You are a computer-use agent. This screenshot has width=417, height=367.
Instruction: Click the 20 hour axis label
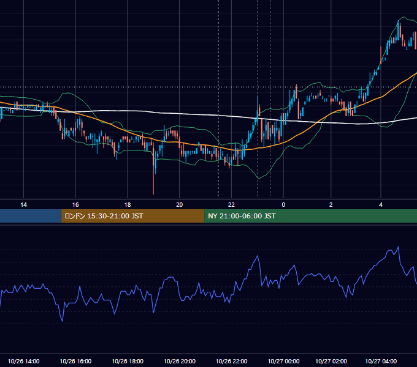tap(180, 204)
